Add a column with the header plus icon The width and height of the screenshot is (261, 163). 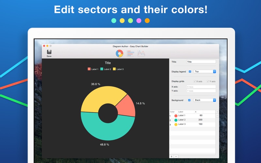click(217, 112)
